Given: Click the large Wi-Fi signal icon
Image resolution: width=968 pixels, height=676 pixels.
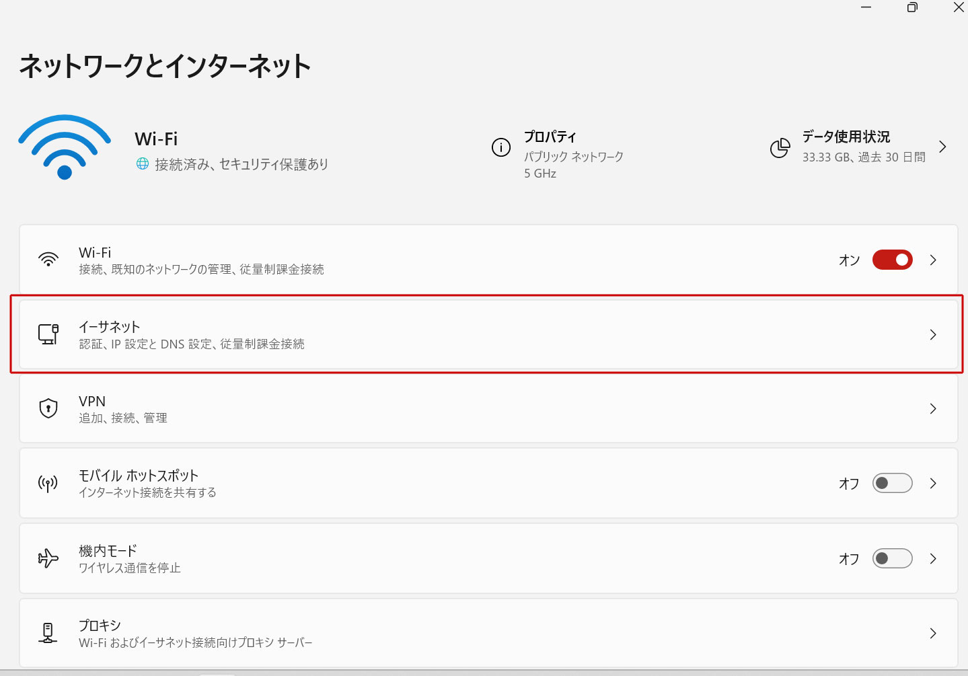Looking at the screenshot, I should (65, 147).
